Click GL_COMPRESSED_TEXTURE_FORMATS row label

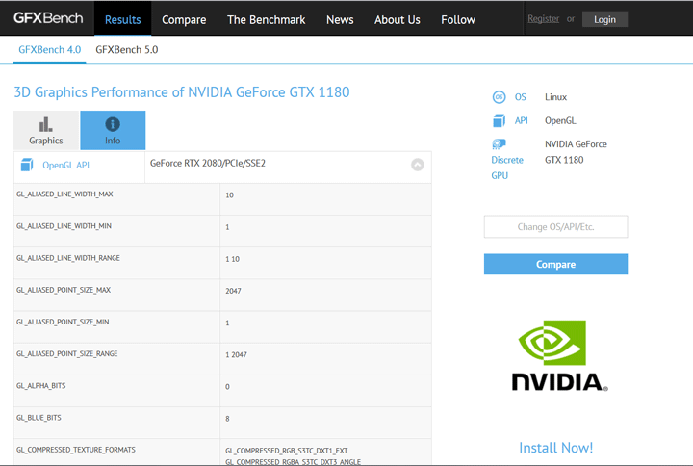76,450
